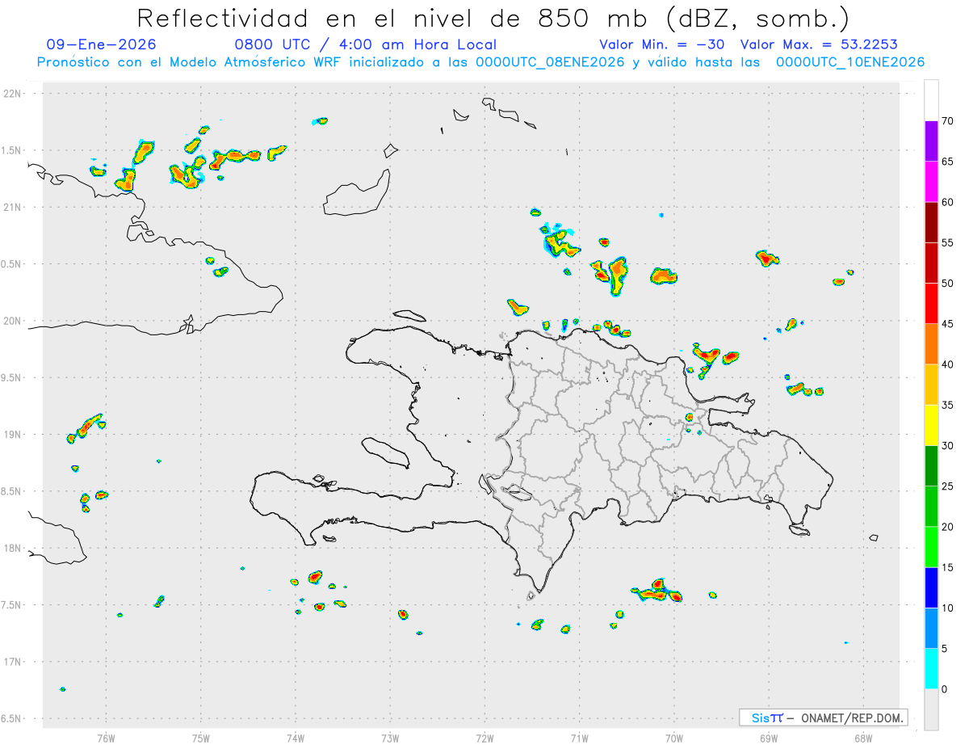
Task: Click the cyan 0–5 dBZ colorbar segment
Action: [931, 669]
